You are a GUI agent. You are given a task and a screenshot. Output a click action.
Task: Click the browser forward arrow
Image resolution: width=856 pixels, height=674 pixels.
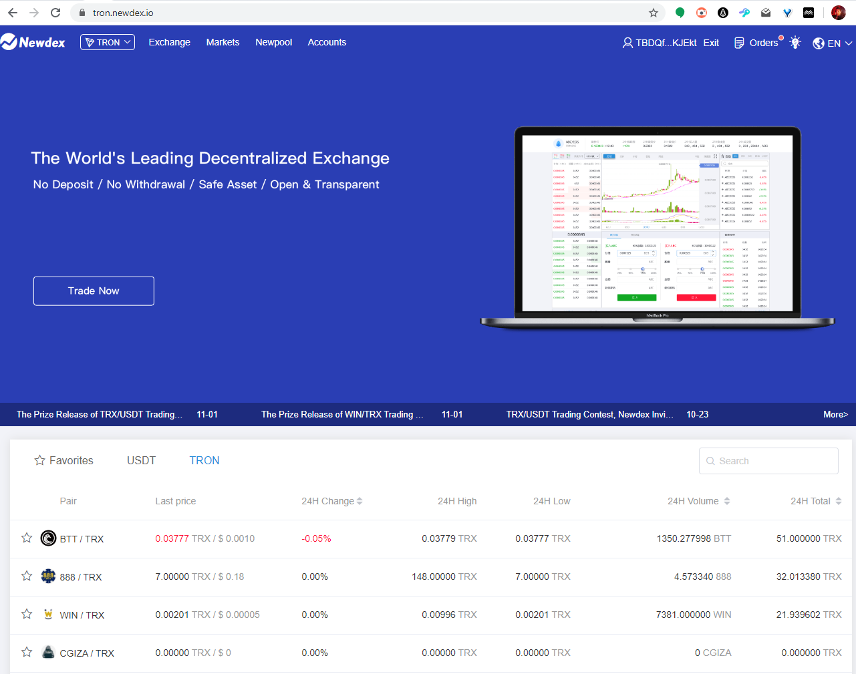point(34,13)
